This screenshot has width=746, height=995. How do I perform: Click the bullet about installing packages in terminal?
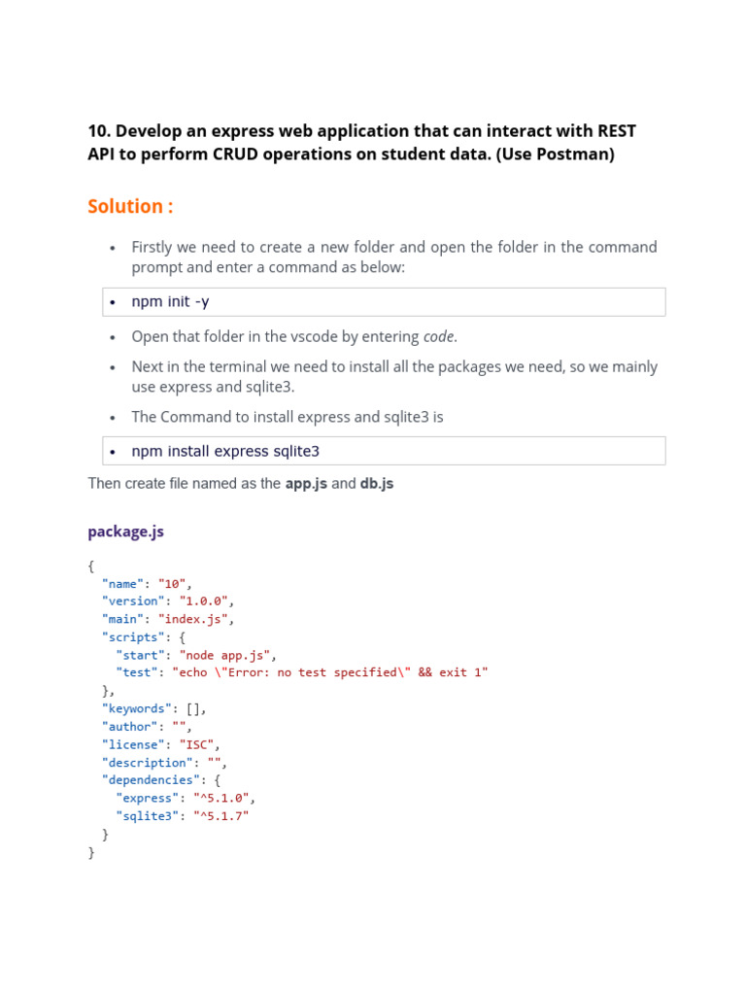pos(394,376)
